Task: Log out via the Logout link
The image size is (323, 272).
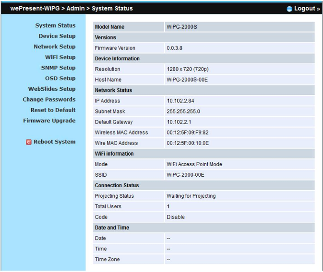Action: [307, 9]
